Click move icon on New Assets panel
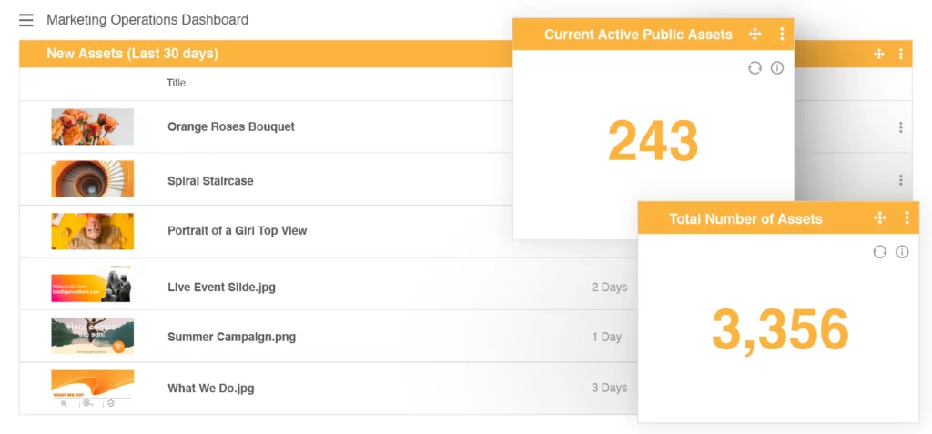 tap(879, 55)
